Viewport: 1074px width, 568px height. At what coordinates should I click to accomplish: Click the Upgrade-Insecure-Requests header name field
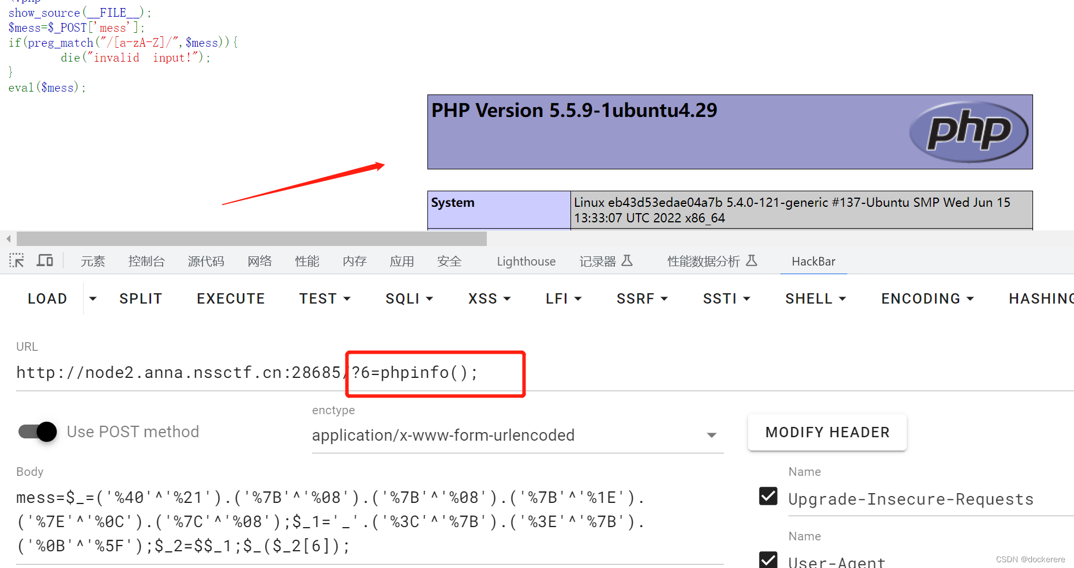coord(930,499)
